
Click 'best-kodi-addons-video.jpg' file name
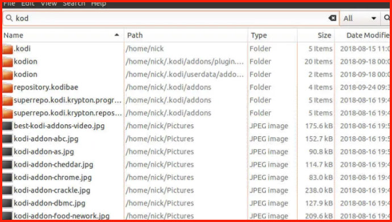(x=59, y=126)
